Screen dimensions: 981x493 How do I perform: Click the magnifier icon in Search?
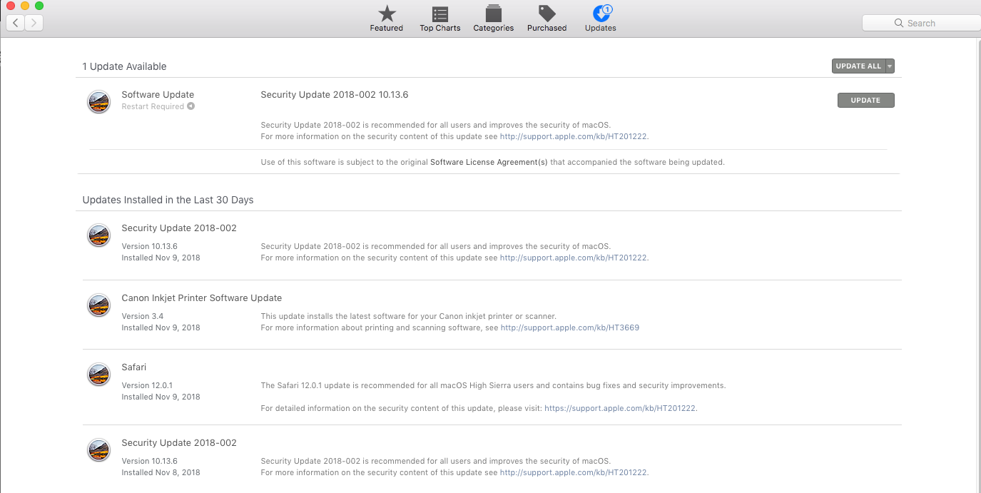[899, 23]
